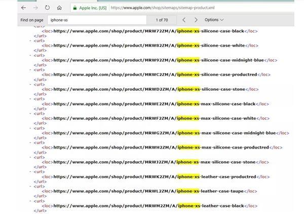Collapse url node above MRWH2ZM productred entry
304x214 pixels.
(30, 142)
